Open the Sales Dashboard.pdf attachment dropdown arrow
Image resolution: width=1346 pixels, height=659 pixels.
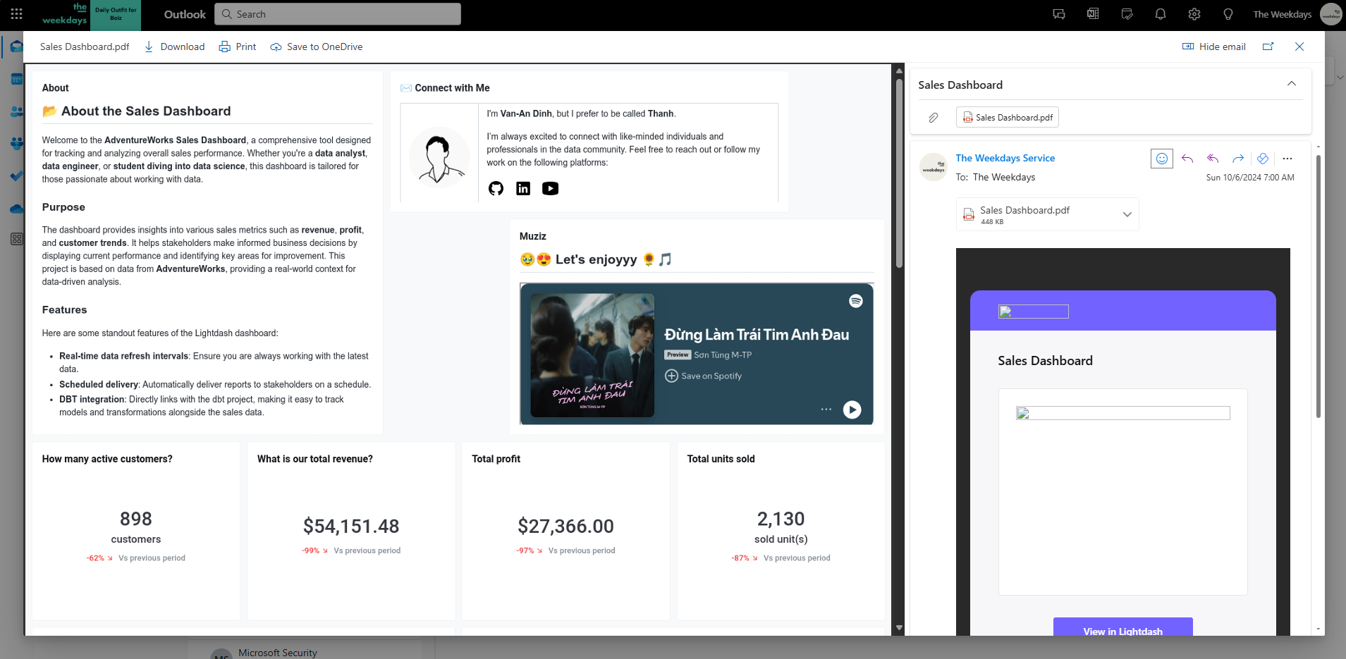click(1127, 214)
